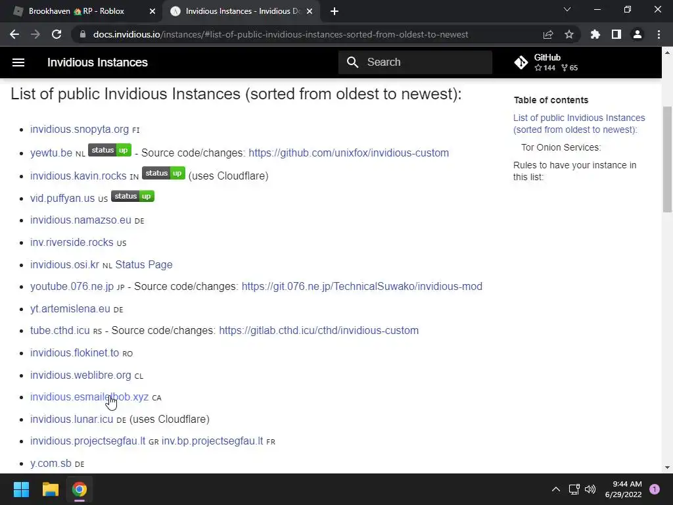This screenshot has height=505, width=673.
Task: Bookmark this page with star
Action: pyautogui.click(x=569, y=34)
